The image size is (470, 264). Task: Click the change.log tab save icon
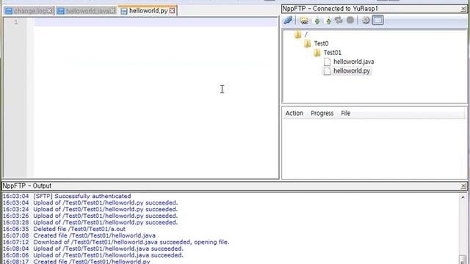9,11
